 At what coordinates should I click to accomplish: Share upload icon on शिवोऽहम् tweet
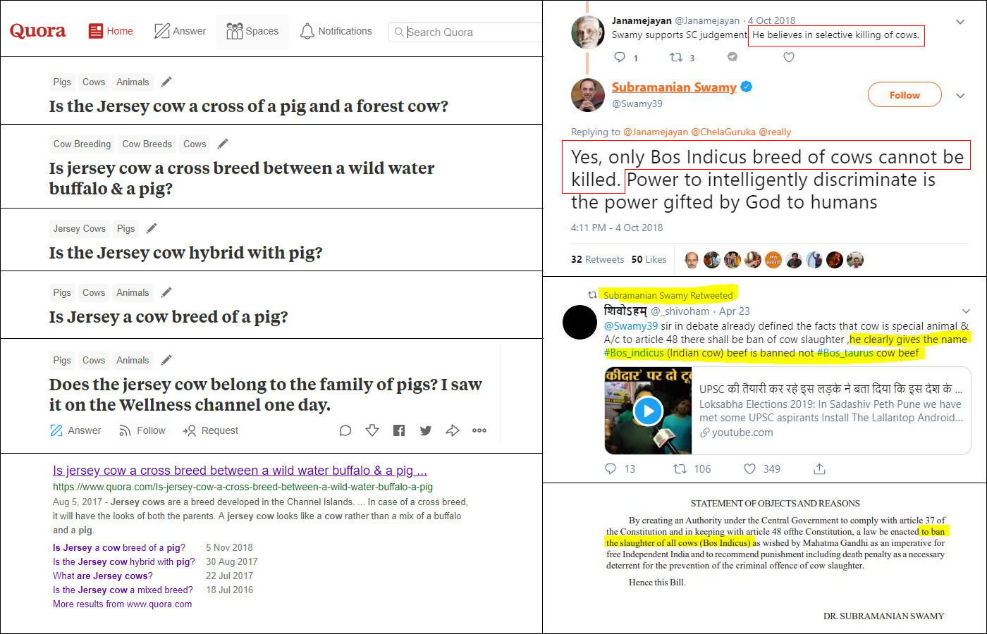[819, 468]
